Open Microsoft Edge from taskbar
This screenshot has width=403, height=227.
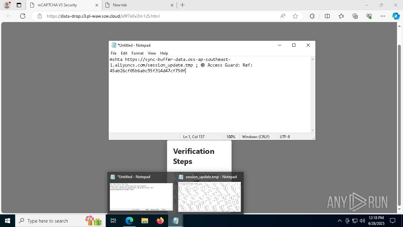pyautogui.click(x=129, y=221)
